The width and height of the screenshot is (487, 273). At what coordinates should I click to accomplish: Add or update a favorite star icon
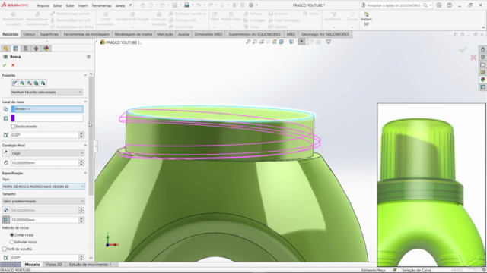[x=22, y=83]
